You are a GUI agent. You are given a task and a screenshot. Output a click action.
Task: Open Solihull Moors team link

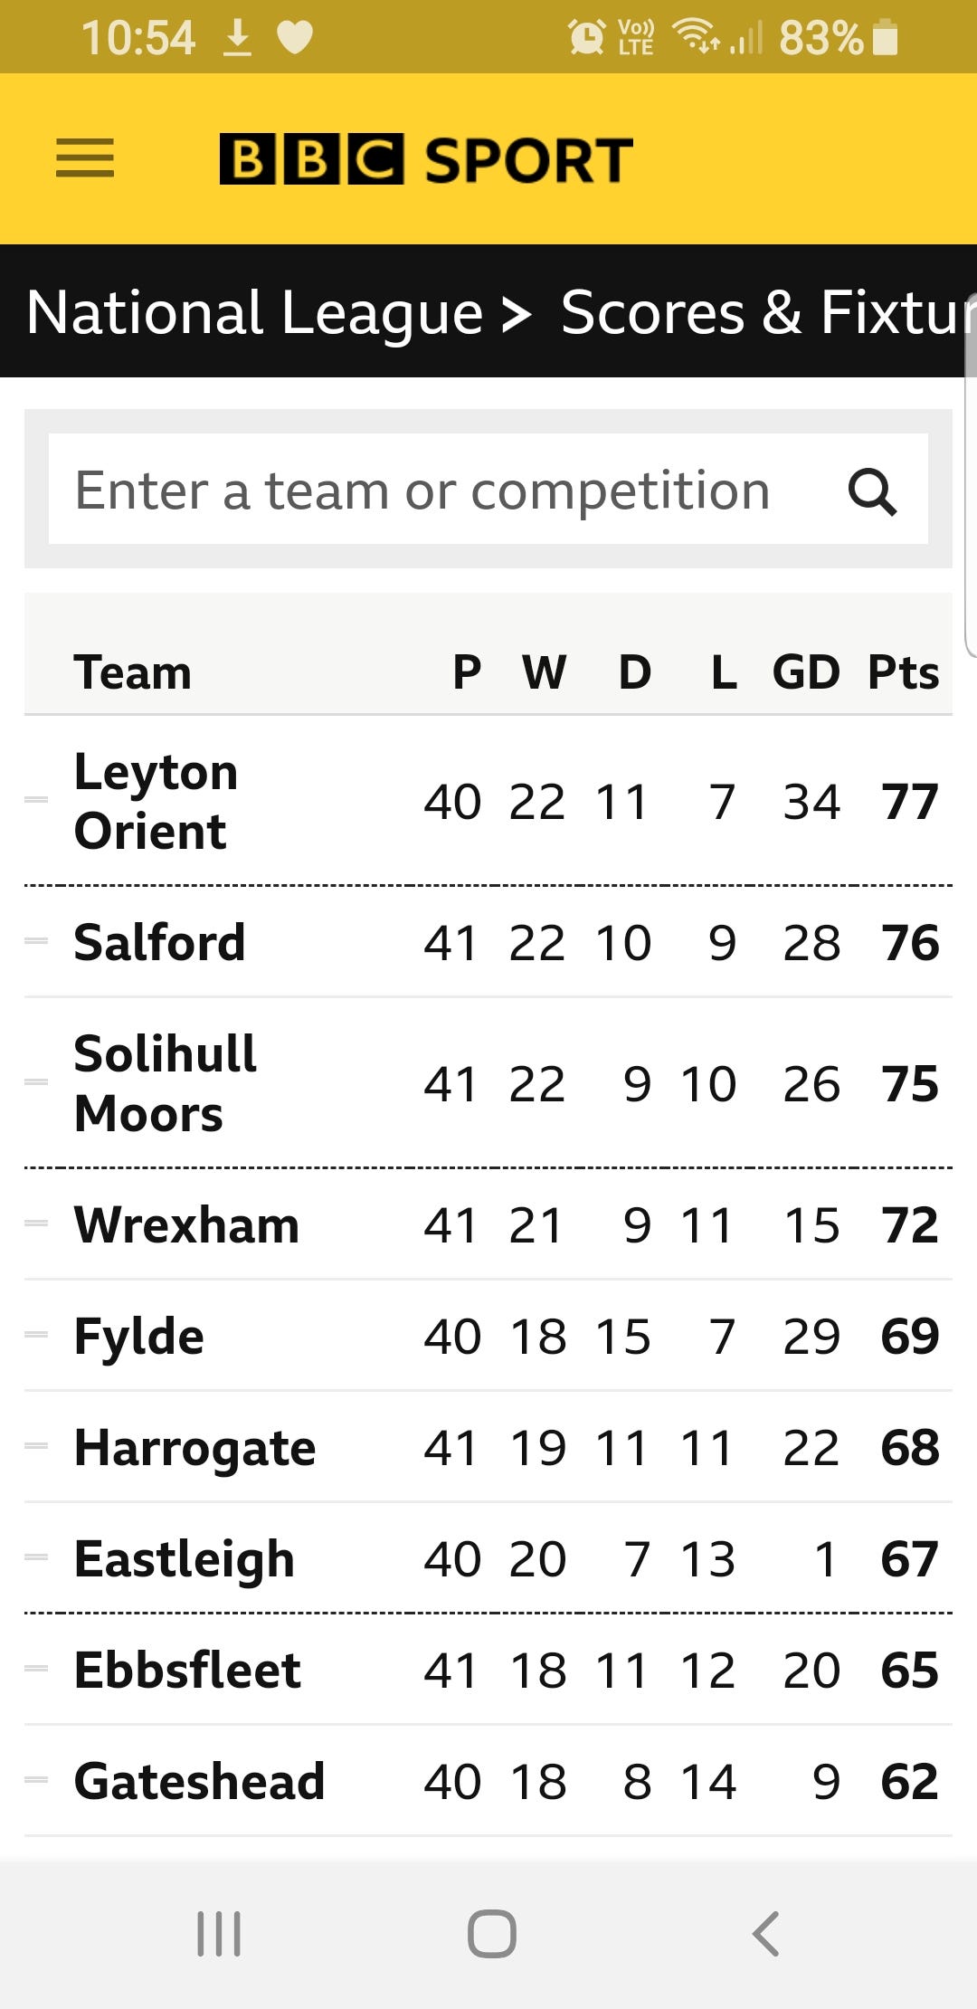coord(166,1083)
